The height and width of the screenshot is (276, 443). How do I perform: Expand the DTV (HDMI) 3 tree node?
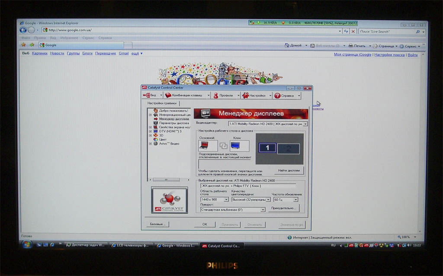(x=150, y=131)
